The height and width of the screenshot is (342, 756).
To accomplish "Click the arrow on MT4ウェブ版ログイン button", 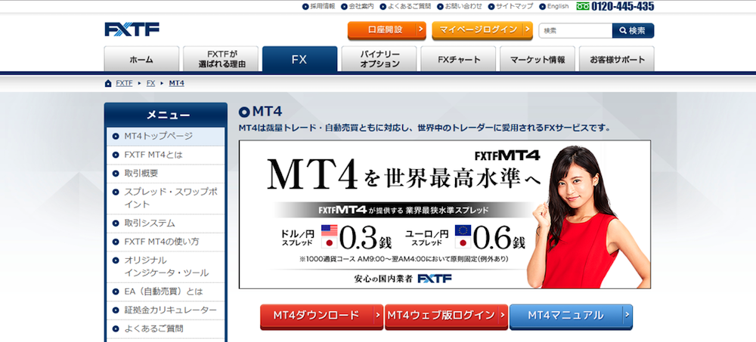I will 503,316.
